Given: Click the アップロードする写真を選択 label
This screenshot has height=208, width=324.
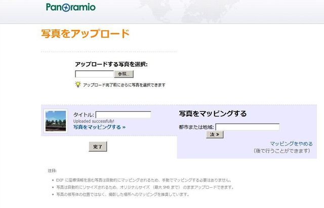Looking at the screenshot, I should (111, 65).
